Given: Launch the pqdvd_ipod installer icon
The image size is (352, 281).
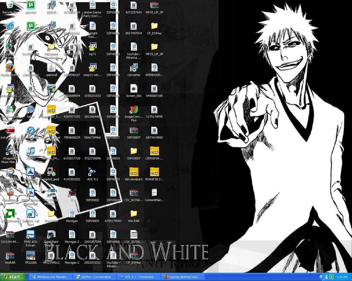Looking at the screenshot, I should point(51,174).
